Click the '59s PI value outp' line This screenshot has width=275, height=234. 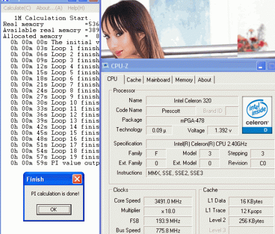54,163
